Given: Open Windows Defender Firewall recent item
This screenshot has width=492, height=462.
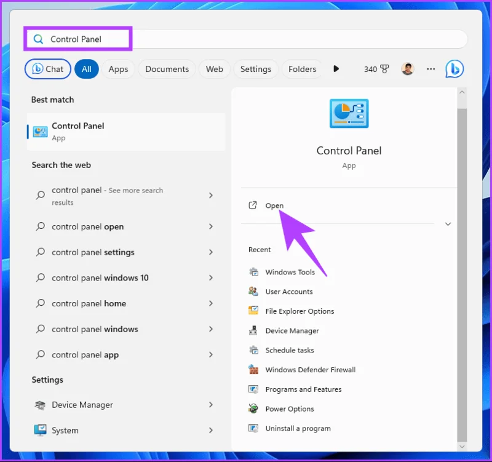Looking at the screenshot, I should point(311,370).
